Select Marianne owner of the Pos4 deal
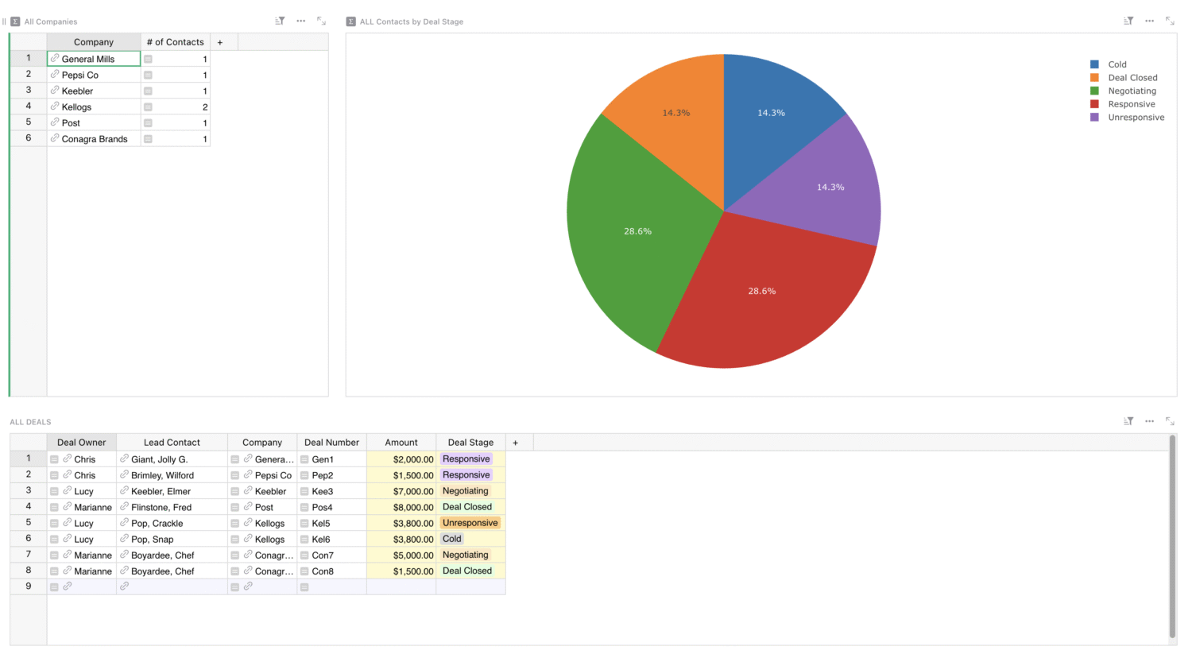 click(x=82, y=507)
